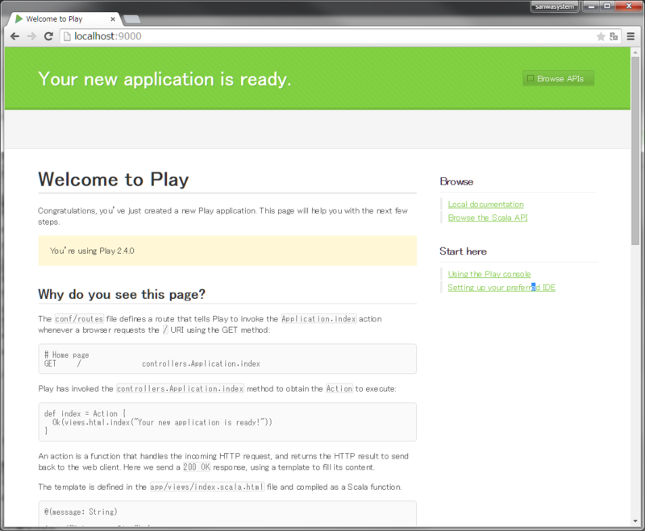Open the Local documentation link
This screenshot has width=645, height=531.
(485, 205)
